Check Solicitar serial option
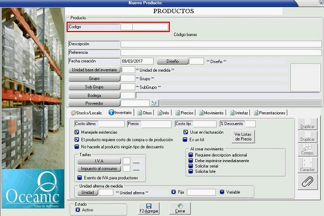Viewport: 324px width, 216px height. (190, 166)
